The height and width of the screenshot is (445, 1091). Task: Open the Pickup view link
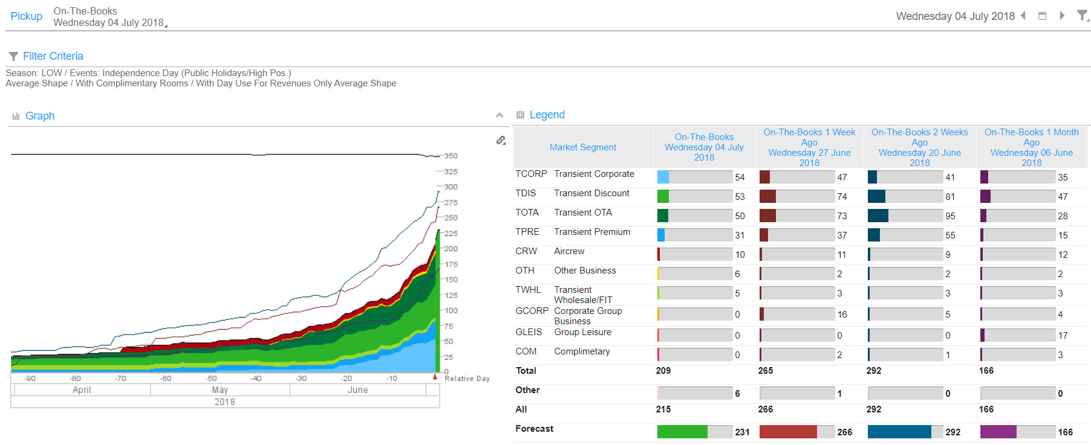[27, 16]
